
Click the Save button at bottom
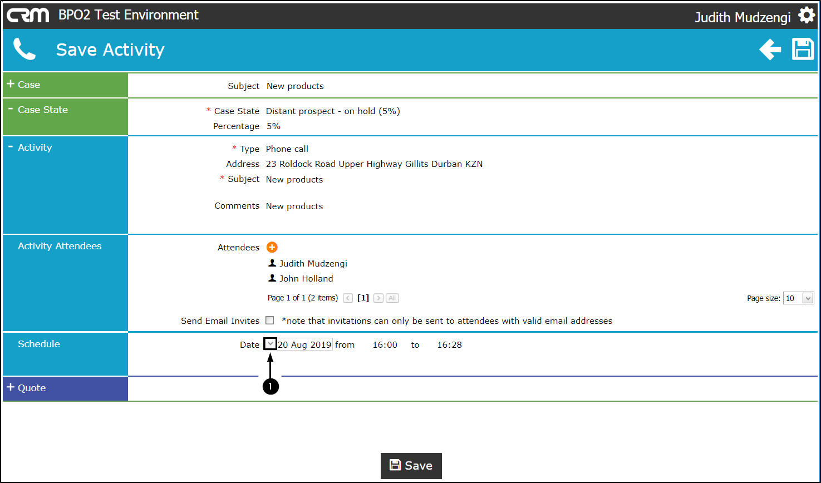coord(411,466)
